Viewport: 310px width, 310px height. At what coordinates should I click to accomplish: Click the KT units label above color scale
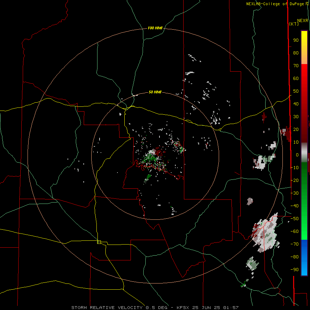[294, 24]
